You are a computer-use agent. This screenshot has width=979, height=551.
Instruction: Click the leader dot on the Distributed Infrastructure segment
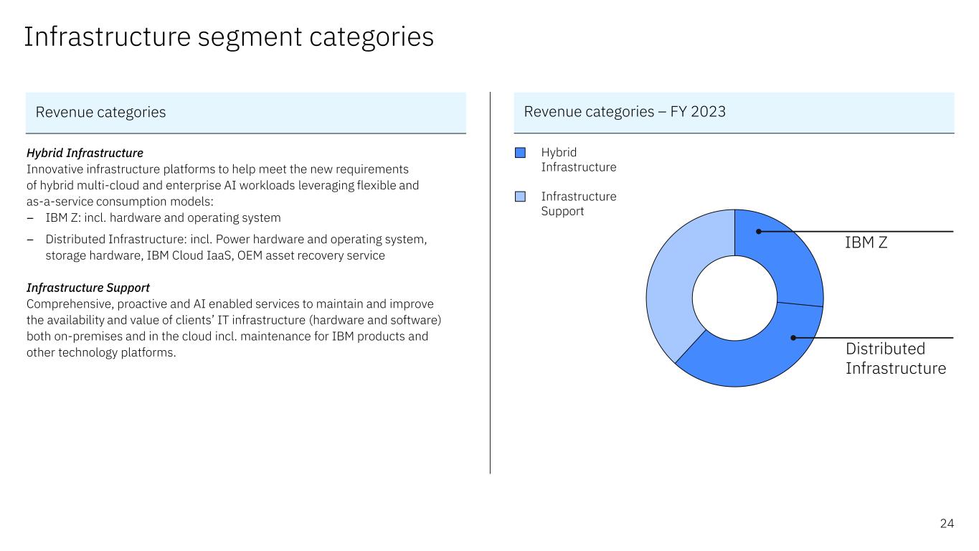pos(793,337)
